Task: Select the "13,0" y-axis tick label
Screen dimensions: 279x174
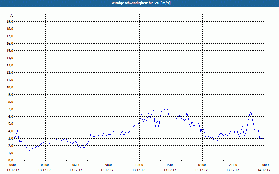Action: [x=10, y=65]
